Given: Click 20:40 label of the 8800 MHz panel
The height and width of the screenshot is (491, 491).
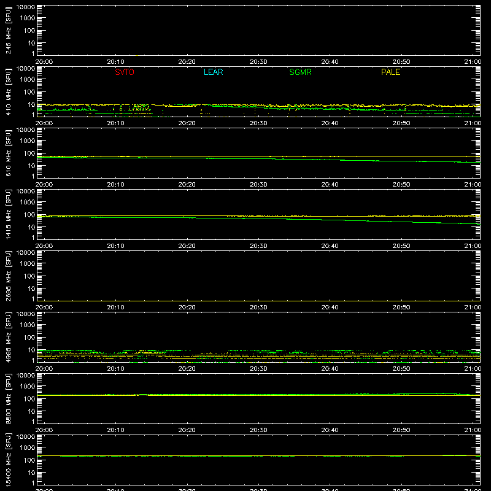Looking at the screenshot, I should click(x=330, y=430).
